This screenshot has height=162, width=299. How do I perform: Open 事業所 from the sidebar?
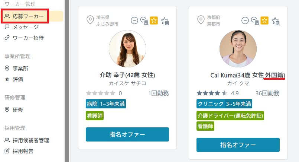click(x=20, y=69)
